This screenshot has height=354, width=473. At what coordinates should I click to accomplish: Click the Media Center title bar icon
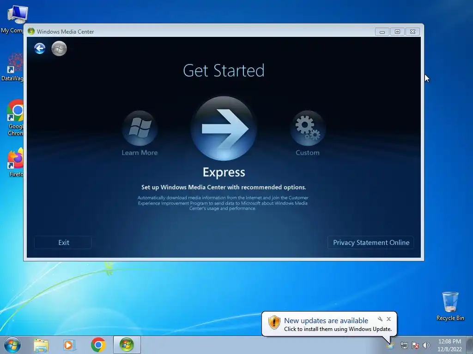31,31
